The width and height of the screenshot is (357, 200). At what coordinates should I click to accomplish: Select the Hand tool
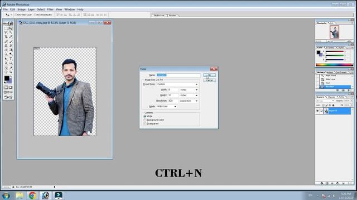(6, 72)
